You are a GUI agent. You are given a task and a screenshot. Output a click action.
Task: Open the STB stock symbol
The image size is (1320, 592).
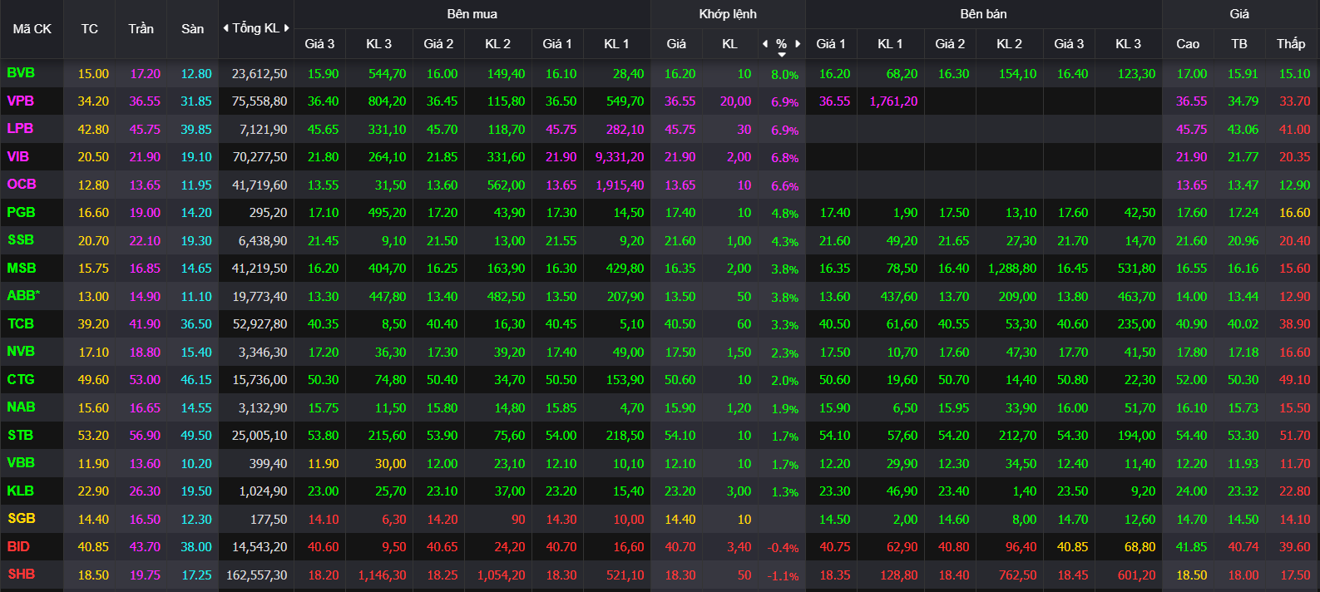[x=21, y=435]
